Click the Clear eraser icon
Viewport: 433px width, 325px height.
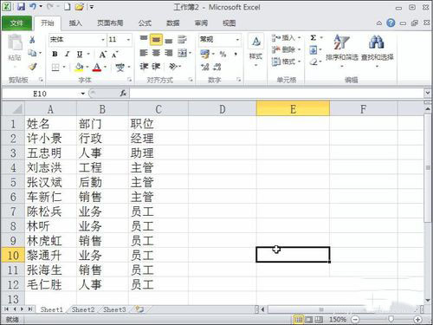(313, 62)
